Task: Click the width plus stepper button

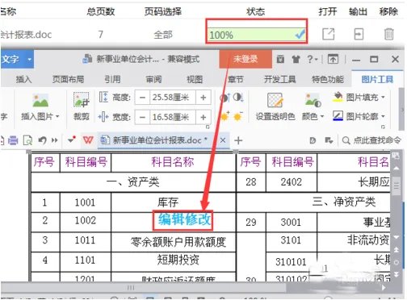Action: 203,117
